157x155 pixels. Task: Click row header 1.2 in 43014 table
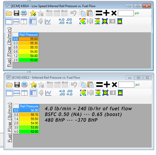tap(15, 56)
